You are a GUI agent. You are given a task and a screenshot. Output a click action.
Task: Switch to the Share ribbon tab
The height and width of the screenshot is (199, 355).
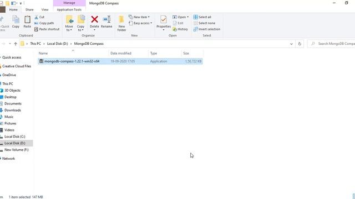tap(29, 10)
